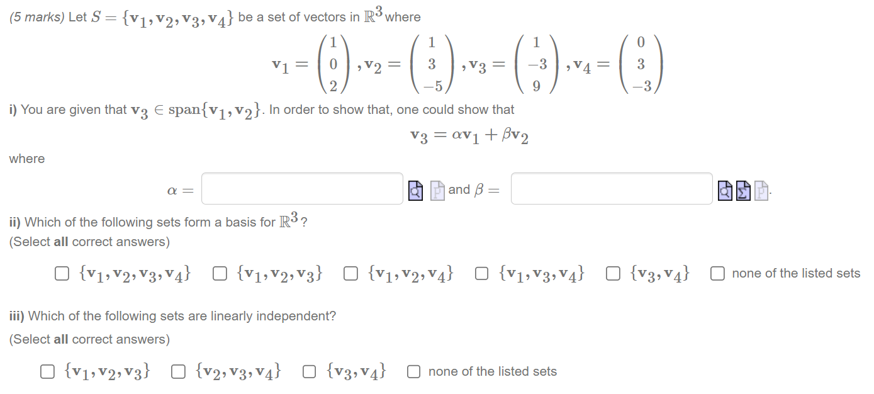Select none of the listed sets in part iii
The height and width of the screenshot is (394, 874).
click(413, 371)
